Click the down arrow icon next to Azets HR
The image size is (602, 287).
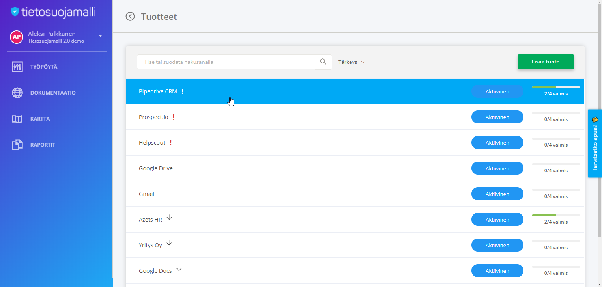point(169,218)
